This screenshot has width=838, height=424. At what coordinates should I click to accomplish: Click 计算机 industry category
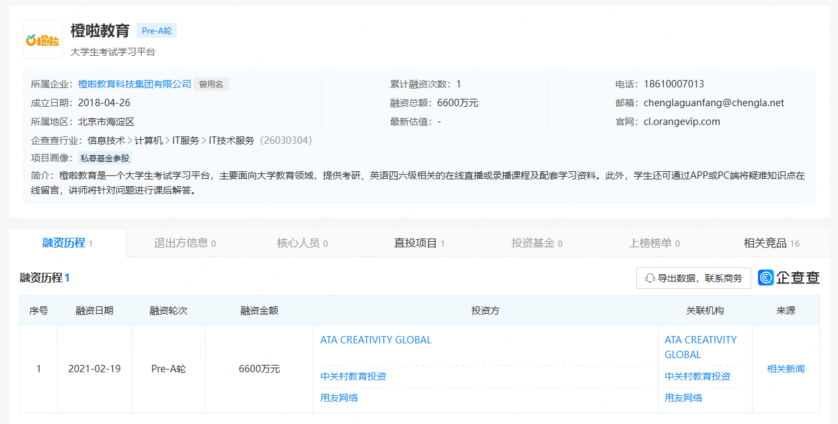(149, 140)
